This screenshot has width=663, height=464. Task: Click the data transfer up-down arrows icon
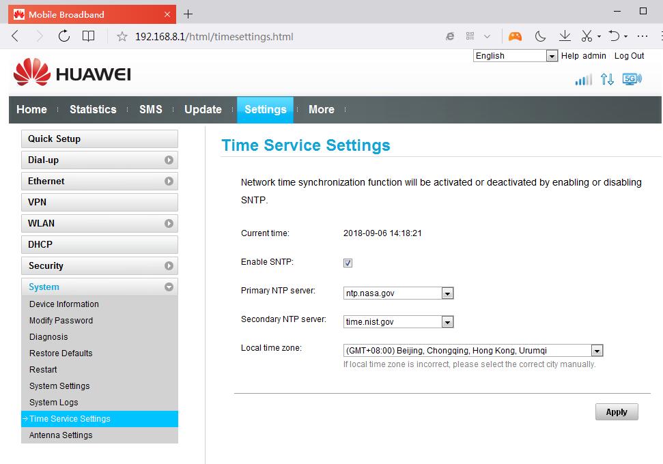[x=607, y=79]
